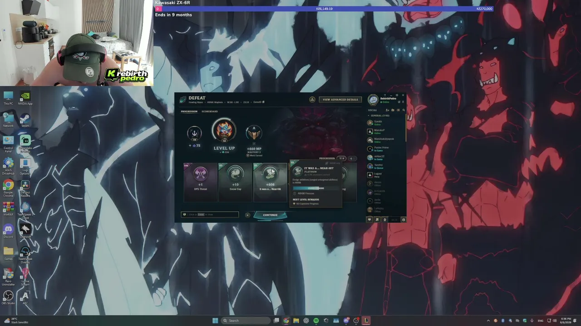Launch Google Chrome from the desktop
The image size is (581, 326).
point(8,188)
